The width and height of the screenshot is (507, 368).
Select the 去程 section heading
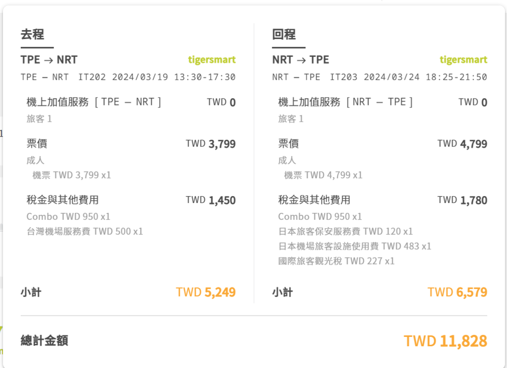(32, 34)
